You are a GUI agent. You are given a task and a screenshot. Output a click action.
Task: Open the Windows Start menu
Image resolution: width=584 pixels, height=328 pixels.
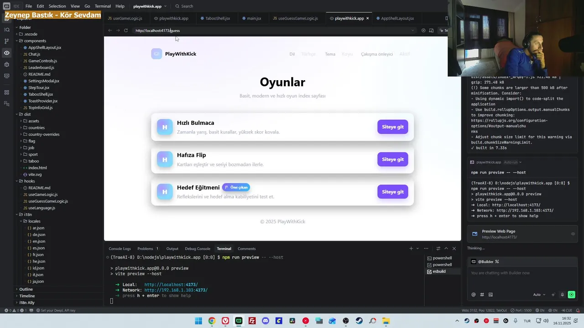(198, 321)
